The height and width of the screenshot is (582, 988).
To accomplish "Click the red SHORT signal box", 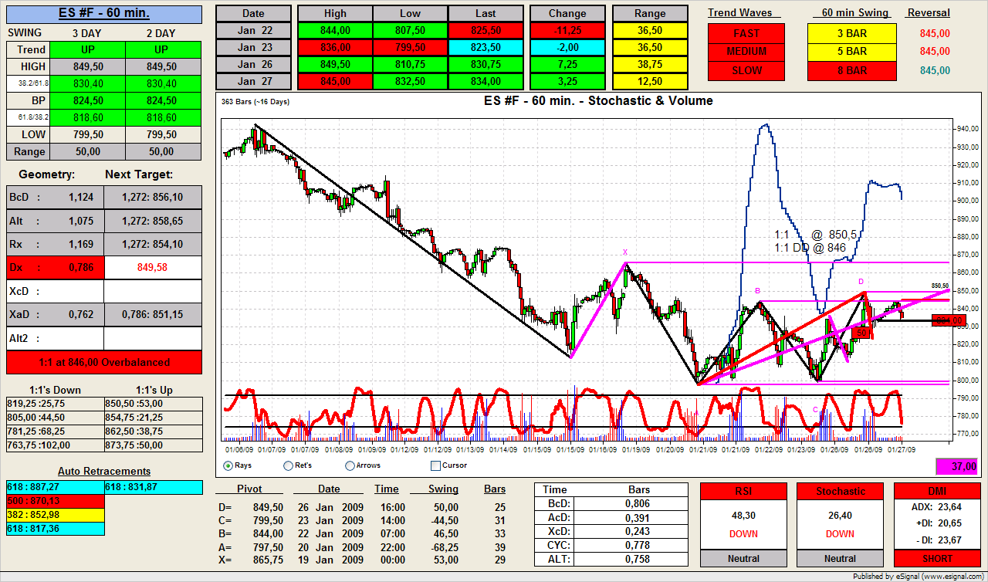I will tap(936, 558).
